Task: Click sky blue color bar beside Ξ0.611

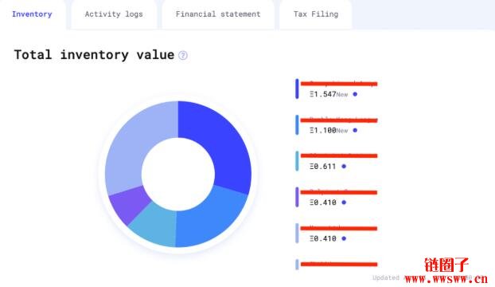Action: 297,161
